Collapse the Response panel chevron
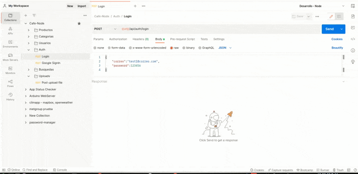Screen dimensions: 358x174 (x=344, y=81)
